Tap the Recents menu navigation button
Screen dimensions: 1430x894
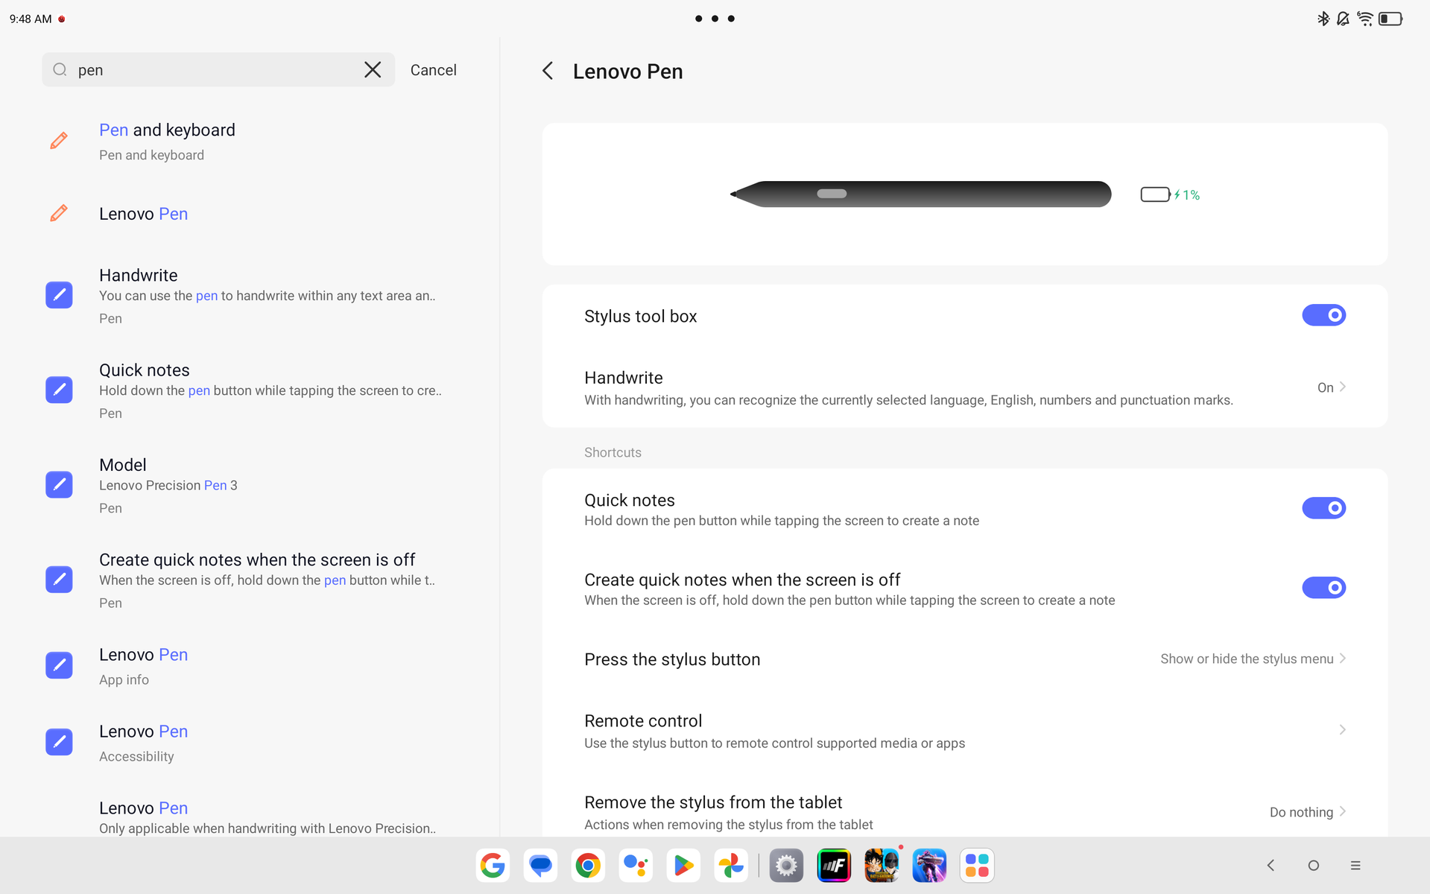[x=1355, y=866]
